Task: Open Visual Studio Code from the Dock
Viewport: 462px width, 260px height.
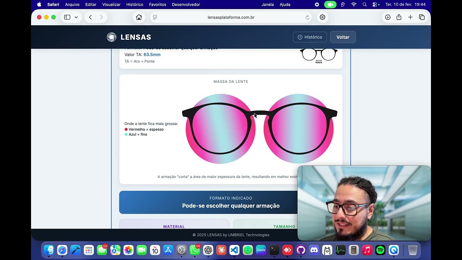Action: click(x=235, y=250)
